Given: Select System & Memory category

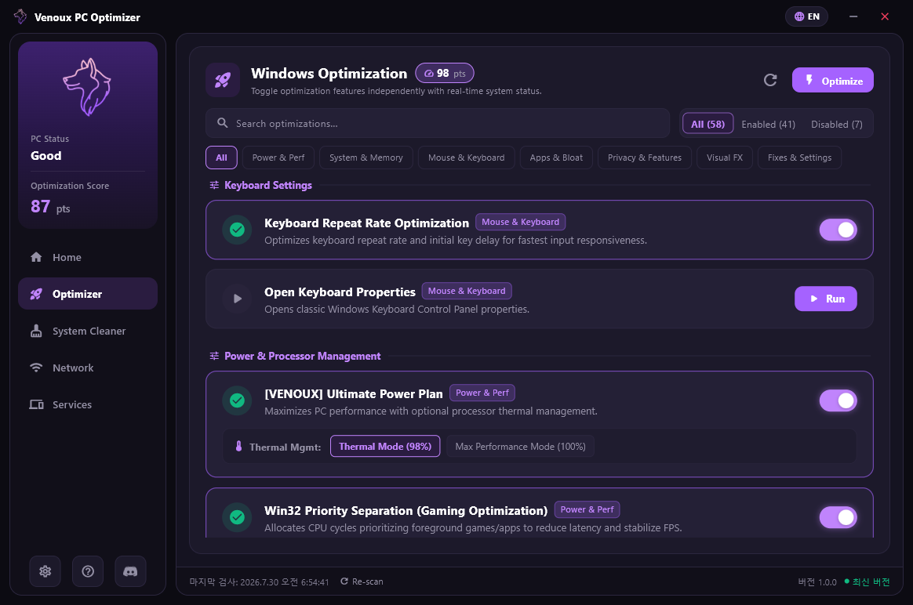Looking at the screenshot, I should (366, 158).
